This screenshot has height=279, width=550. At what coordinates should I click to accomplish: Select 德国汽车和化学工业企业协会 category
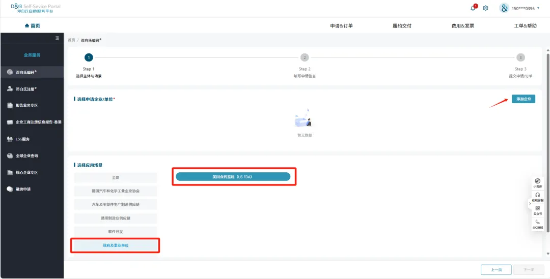tap(116, 191)
